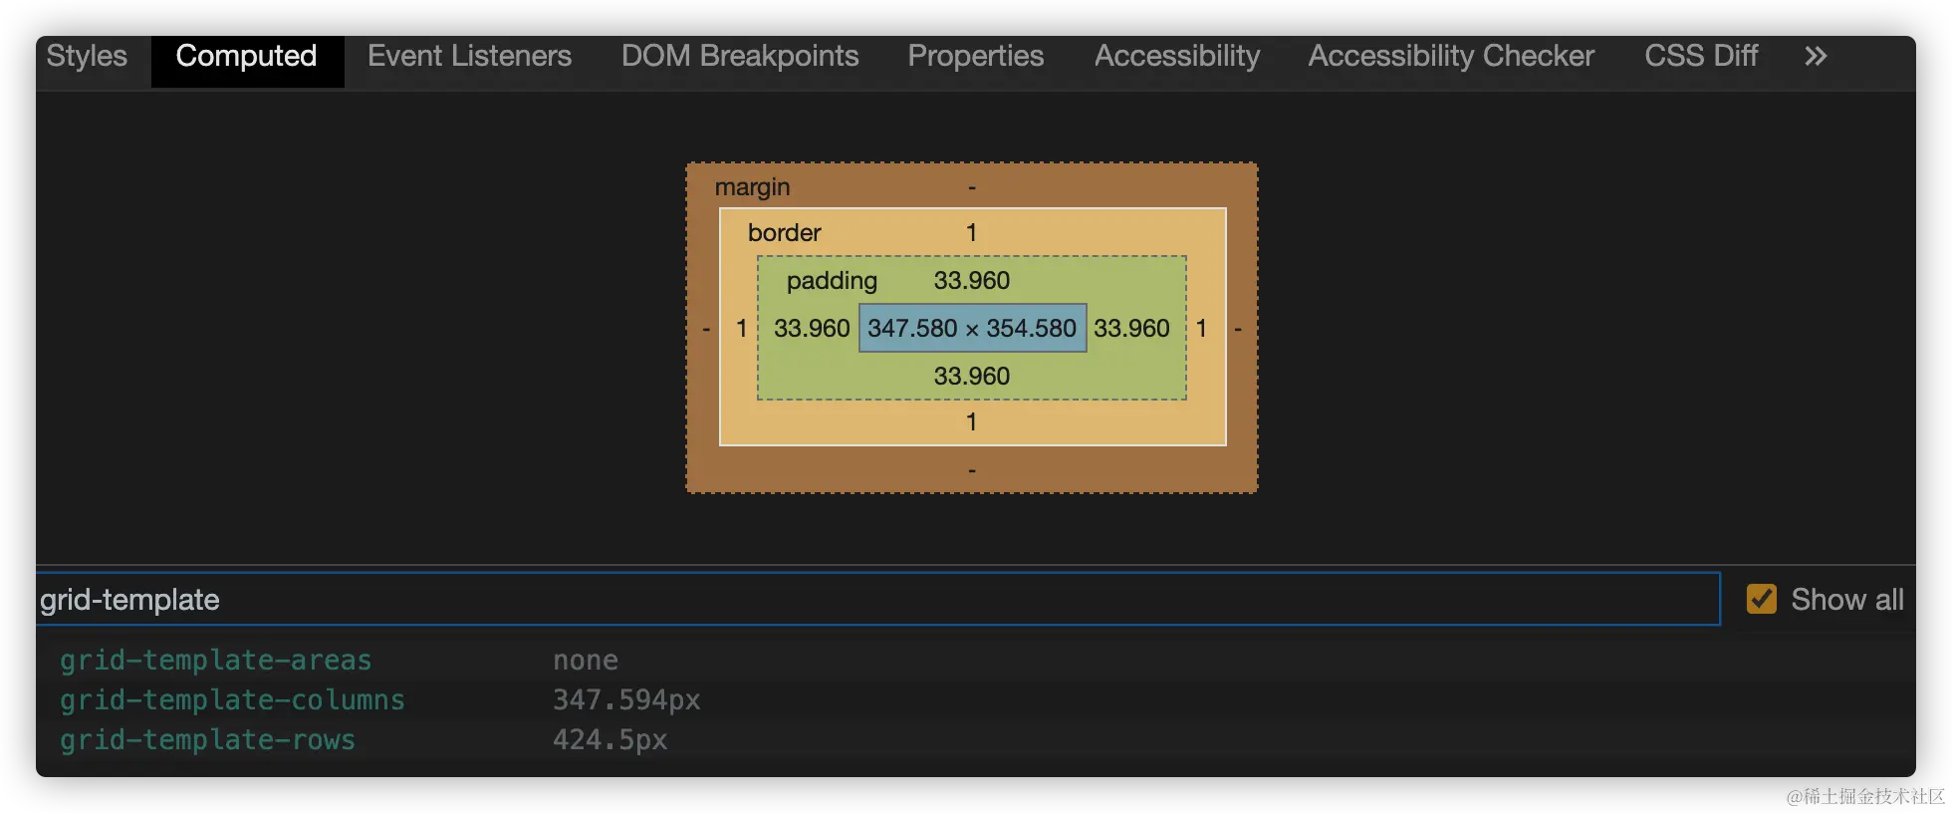The image size is (1952, 813).
Task: Click the left border value 1
Action: [741, 329]
